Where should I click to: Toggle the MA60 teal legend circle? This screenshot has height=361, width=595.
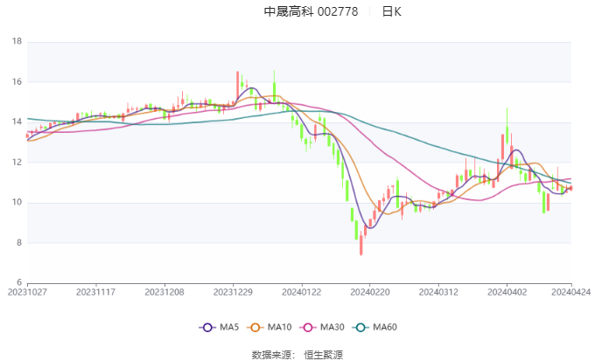tap(360, 327)
